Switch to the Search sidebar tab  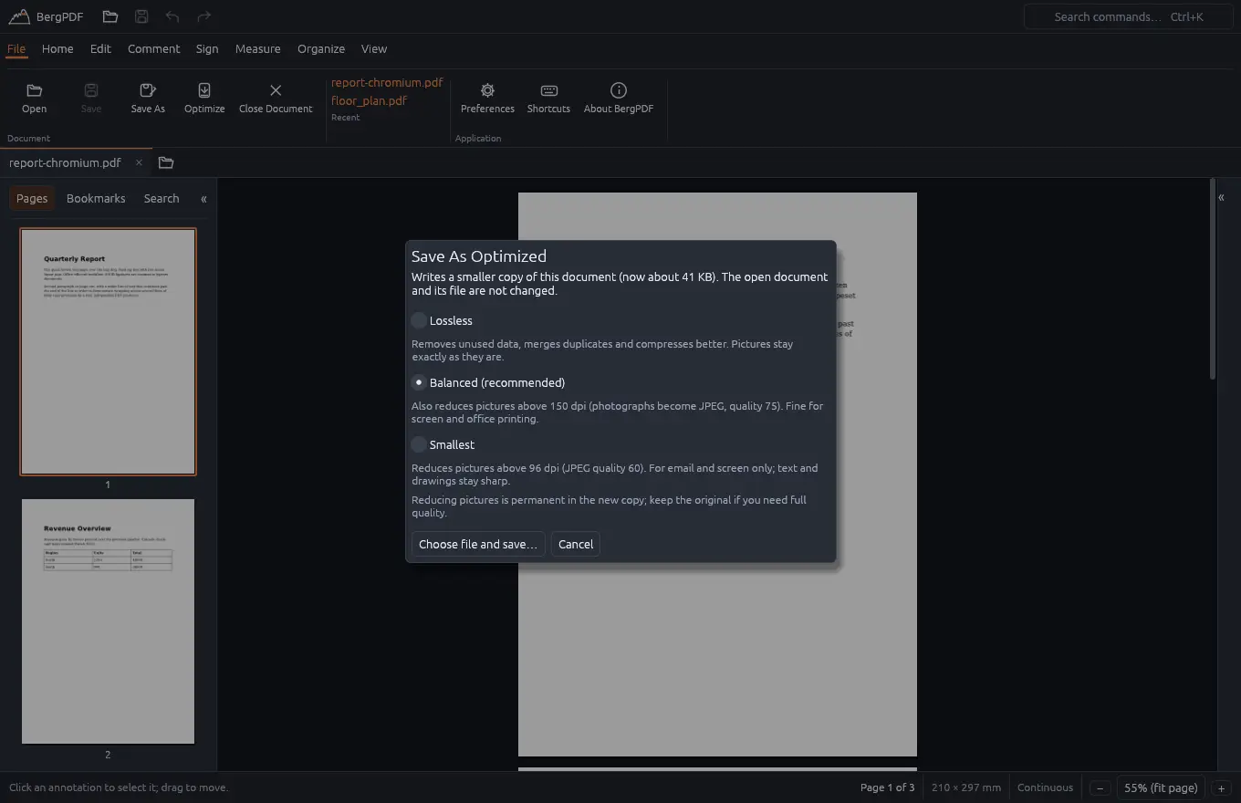tap(162, 198)
